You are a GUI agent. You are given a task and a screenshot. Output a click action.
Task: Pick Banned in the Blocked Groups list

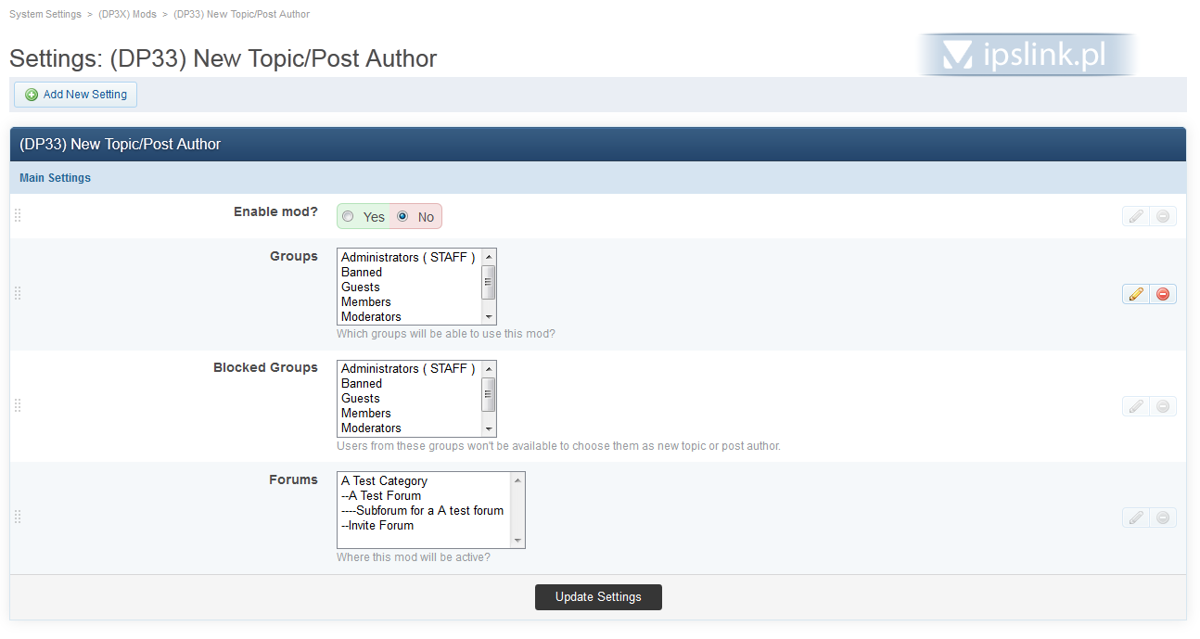362,384
